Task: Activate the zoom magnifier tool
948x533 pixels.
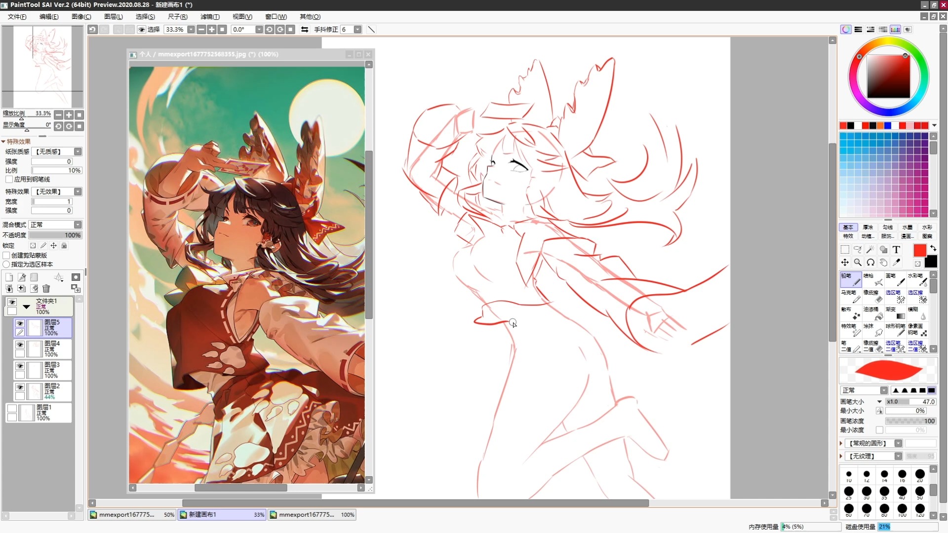Action: pyautogui.click(x=858, y=263)
